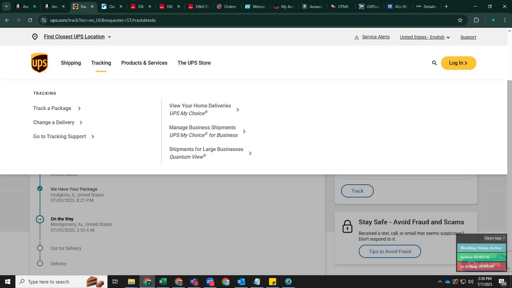Click the lock icon in fraud card
The height and width of the screenshot is (288, 512).
pos(347,226)
